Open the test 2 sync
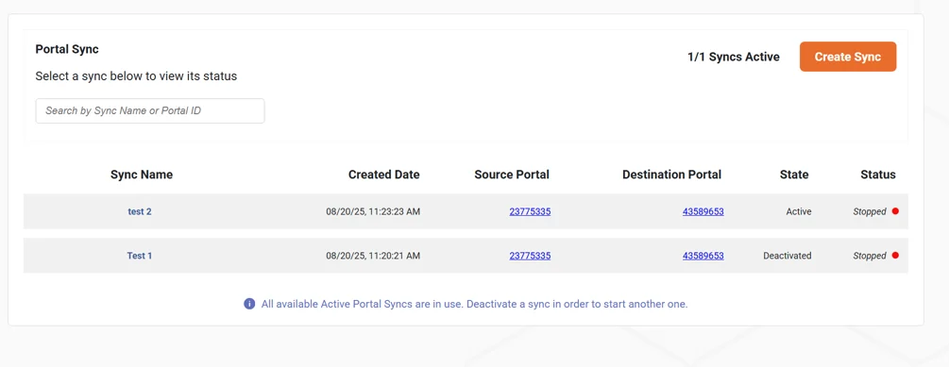Screen dimensions: 949x367 pos(140,211)
